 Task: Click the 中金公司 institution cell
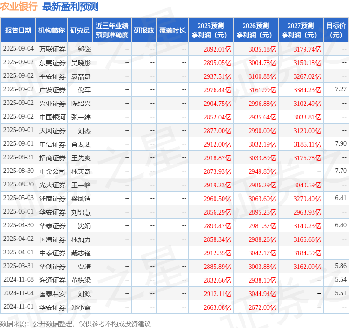click(x=52, y=171)
